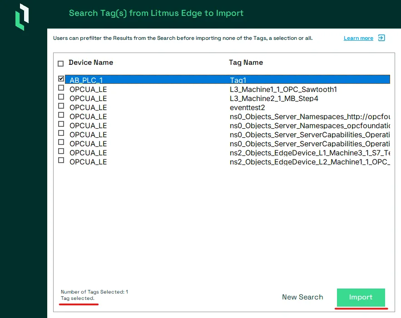Viewport: 401px width, 318px height.
Task: Click the New Search button
Action: click(302, 297)
